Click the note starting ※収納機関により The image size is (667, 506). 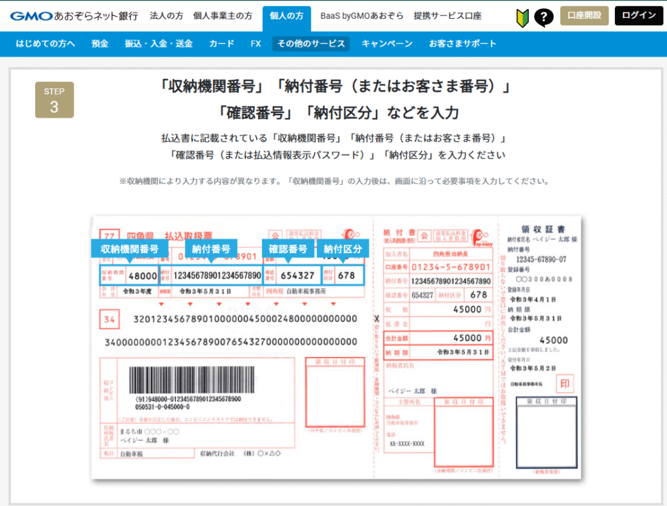tap(334, 181)
